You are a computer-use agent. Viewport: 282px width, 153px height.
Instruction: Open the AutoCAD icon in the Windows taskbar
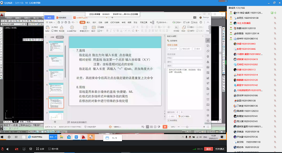83,137
